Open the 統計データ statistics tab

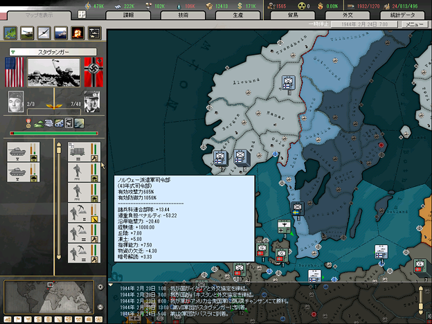[x=402, y=15]
